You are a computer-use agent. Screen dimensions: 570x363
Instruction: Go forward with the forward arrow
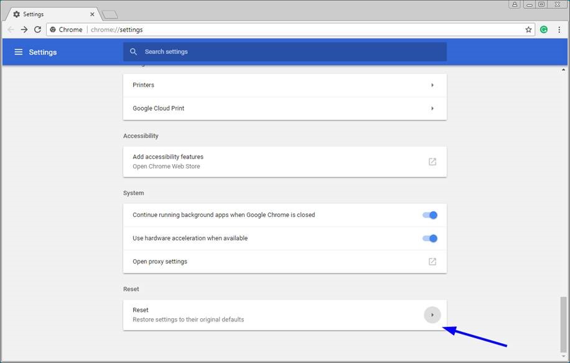[x=24, y=29]
